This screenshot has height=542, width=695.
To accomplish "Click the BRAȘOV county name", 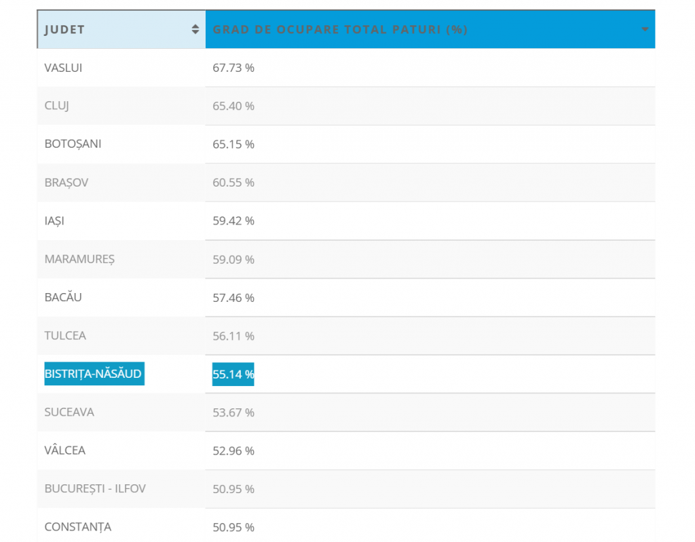I will (66, 182).
